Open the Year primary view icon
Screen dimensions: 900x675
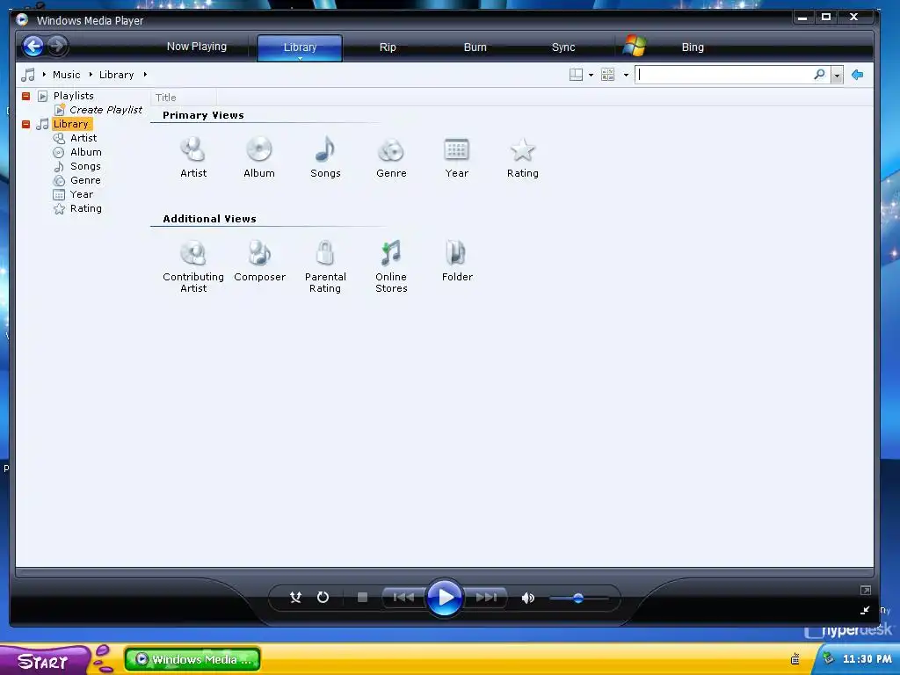click(x=457, y=158)
